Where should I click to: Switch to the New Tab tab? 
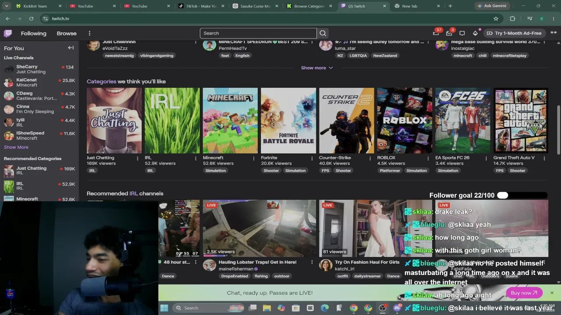[x=417, y=6]
